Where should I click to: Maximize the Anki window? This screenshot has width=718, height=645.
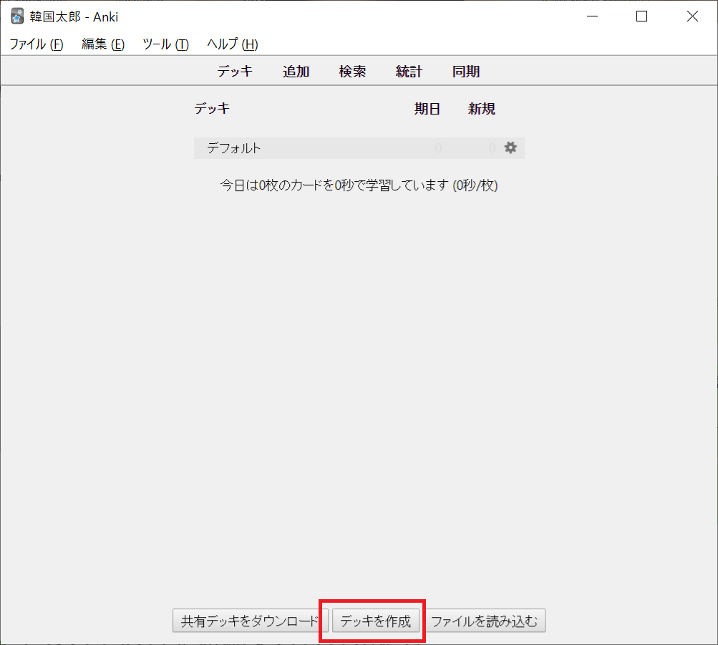point(642,16)
